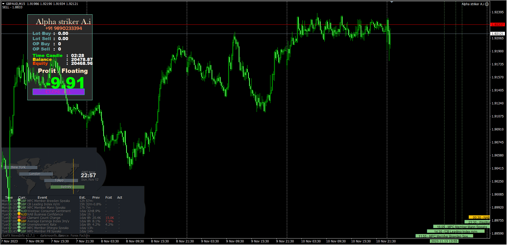
Task: Select the green Sydney session bar
Action: point(67,187)
